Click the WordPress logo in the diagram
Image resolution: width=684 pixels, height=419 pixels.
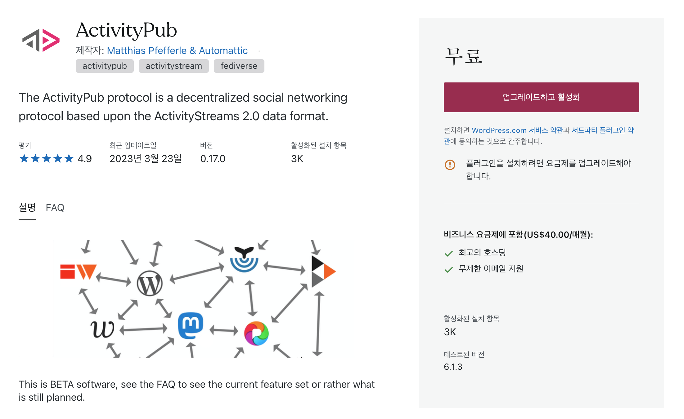pyautogui.click(x=150, y=284)
